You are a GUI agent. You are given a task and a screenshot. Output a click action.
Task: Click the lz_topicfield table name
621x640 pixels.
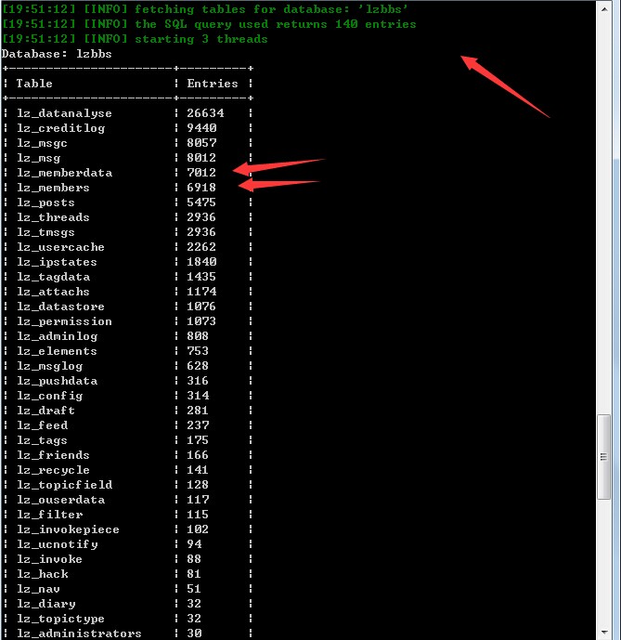coord(64,485)
